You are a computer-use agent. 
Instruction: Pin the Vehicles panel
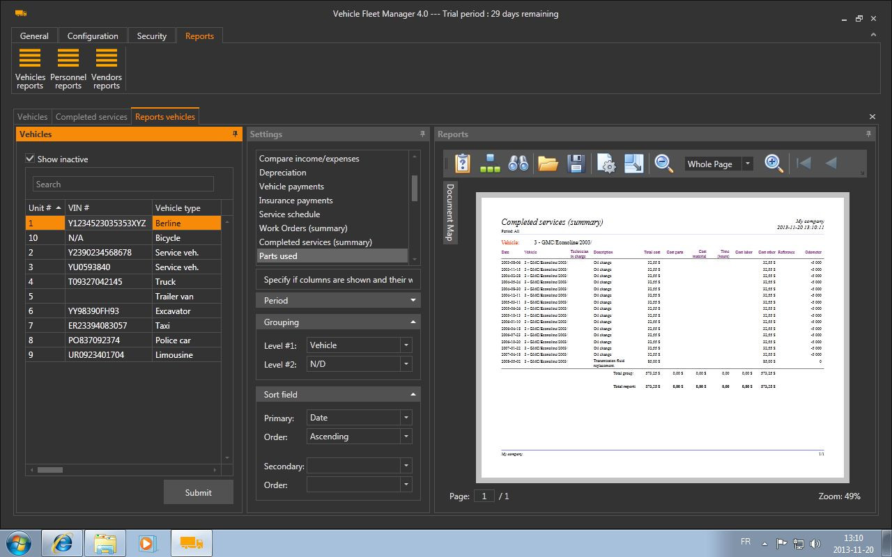(x=236, y=134)
